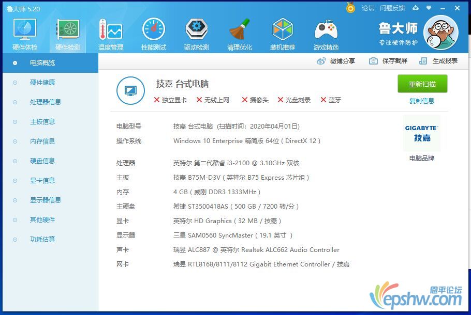Click the report icon for 生成报表
This screenshot has height=315, width=471.
pyautogui.click(x=423, y=61)
